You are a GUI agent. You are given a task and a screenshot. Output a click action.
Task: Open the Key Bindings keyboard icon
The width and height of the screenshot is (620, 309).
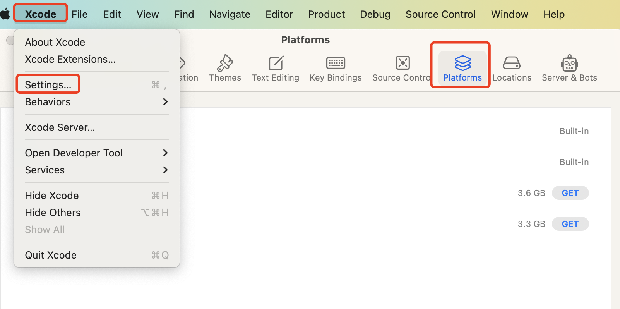[x=336, y=63]
